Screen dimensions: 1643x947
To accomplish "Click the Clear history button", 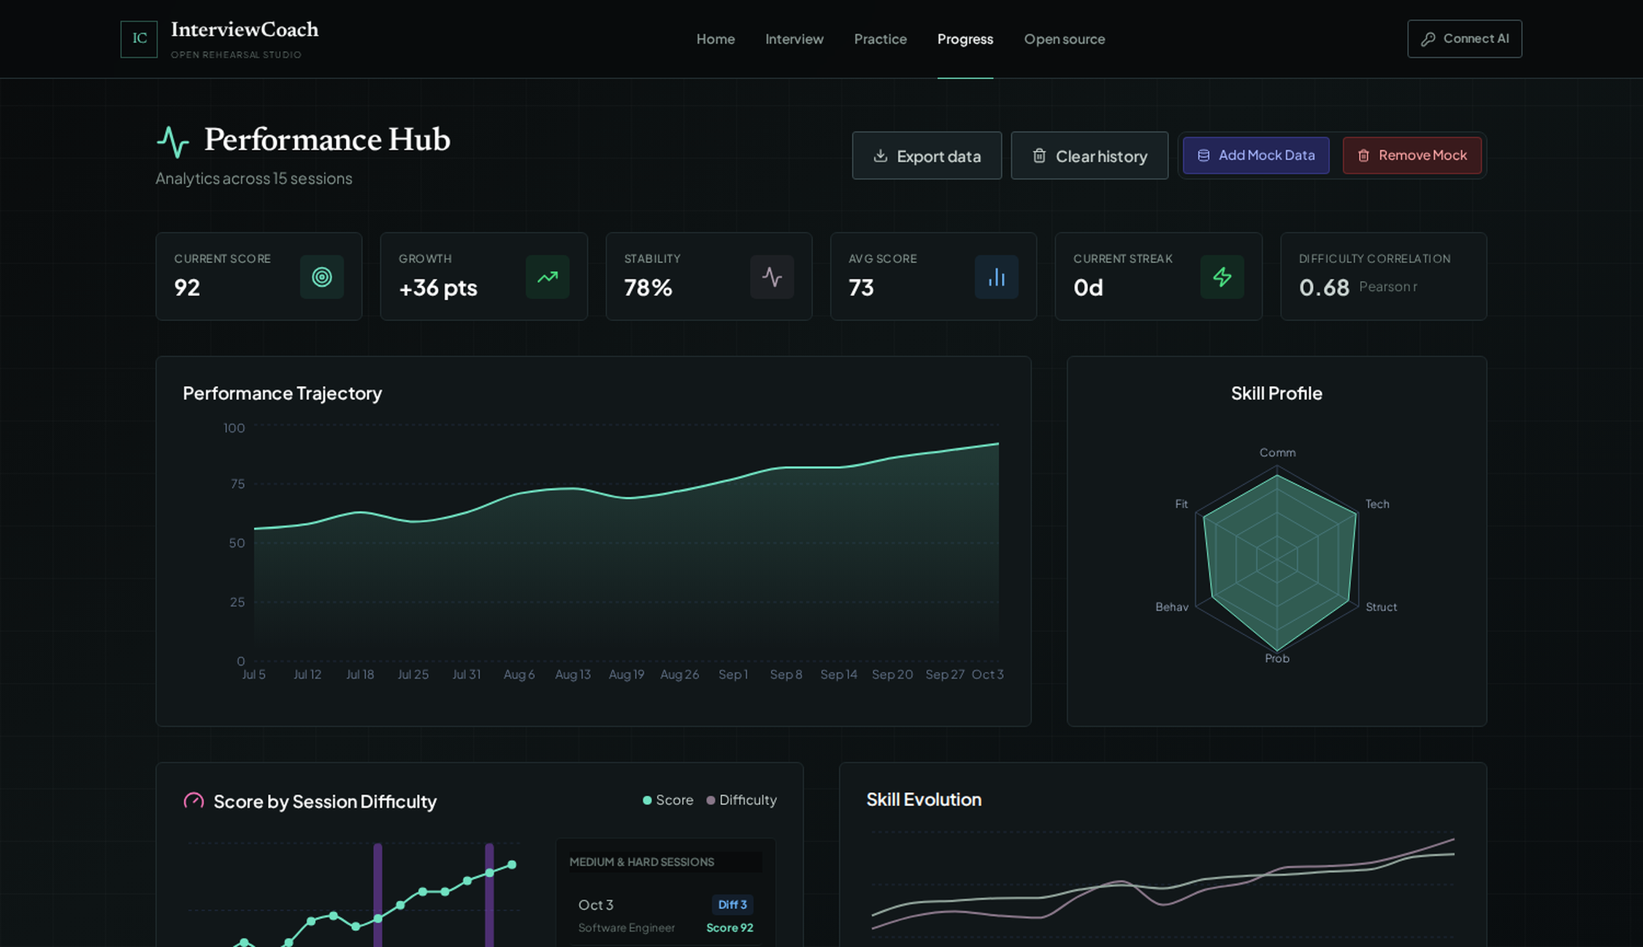I will (1089, 155).
